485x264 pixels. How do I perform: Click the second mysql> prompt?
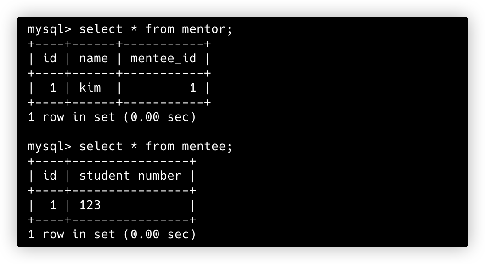point(50,147)
